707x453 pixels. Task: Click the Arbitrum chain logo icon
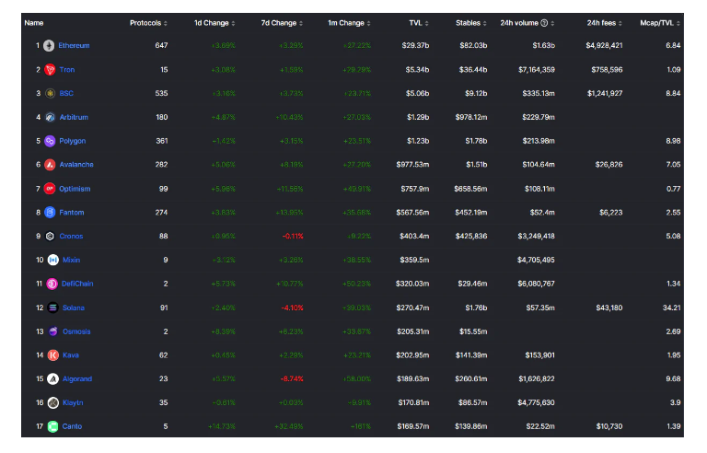50,117
